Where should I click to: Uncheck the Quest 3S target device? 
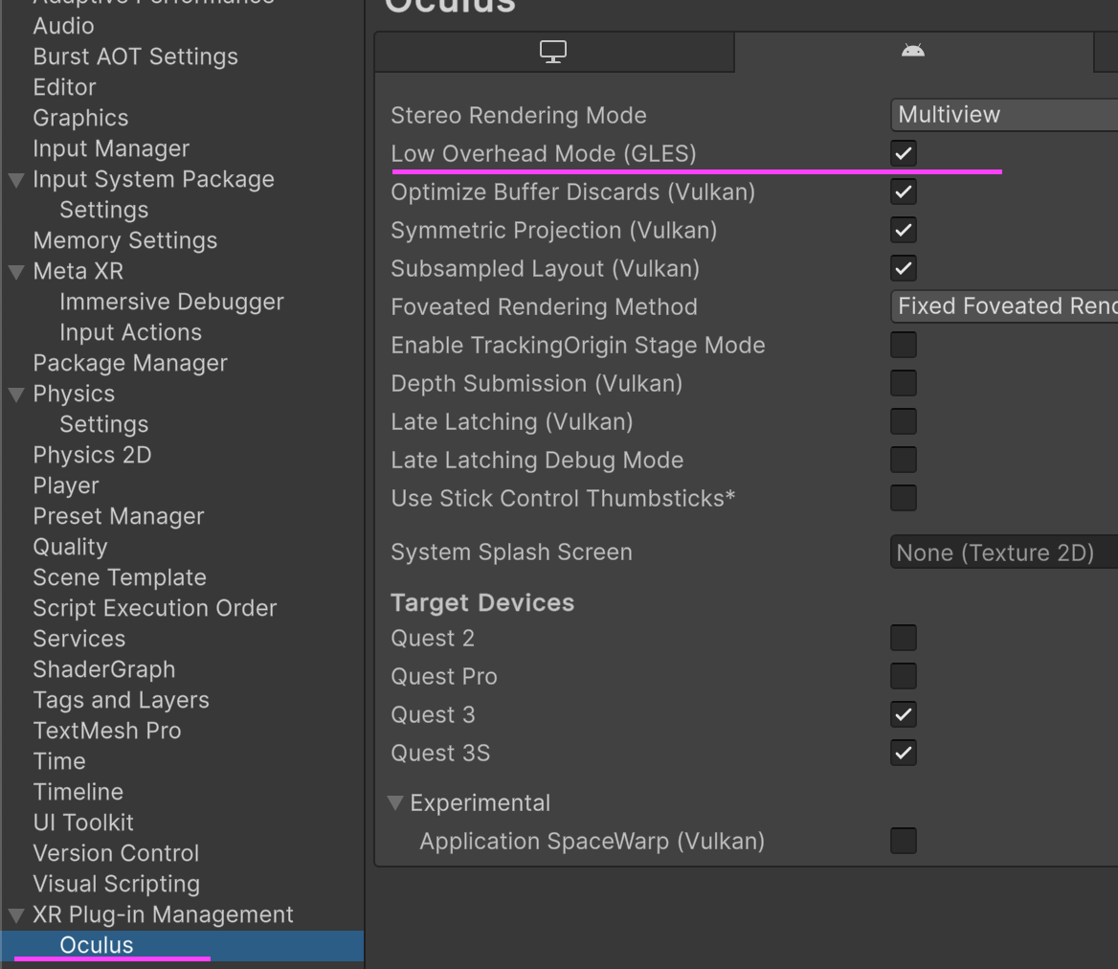point(904,753)
